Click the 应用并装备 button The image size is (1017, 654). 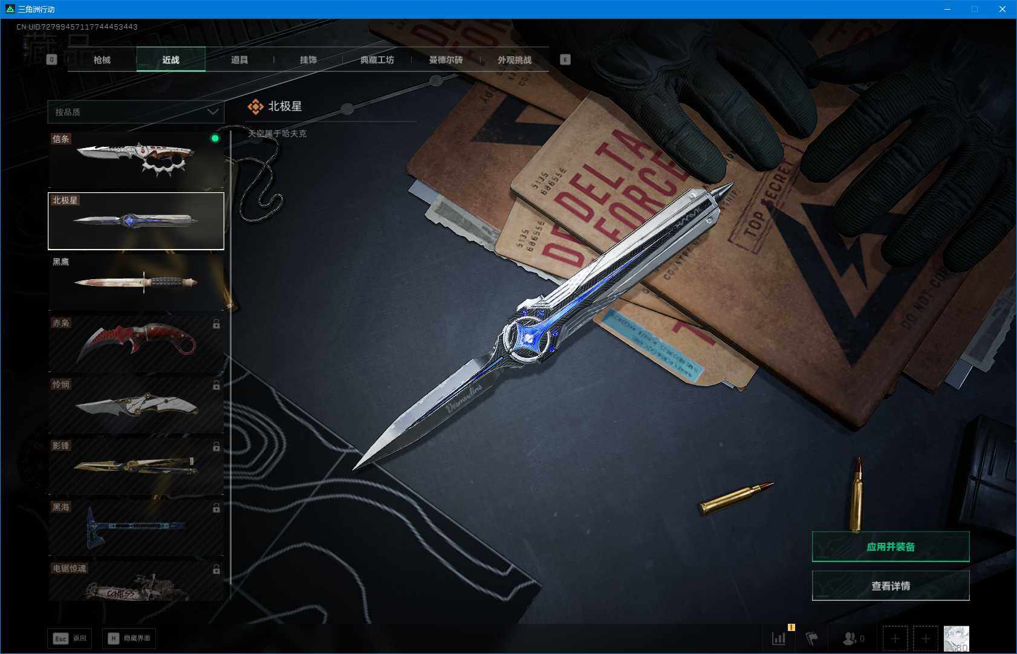(x=890, y=546)
